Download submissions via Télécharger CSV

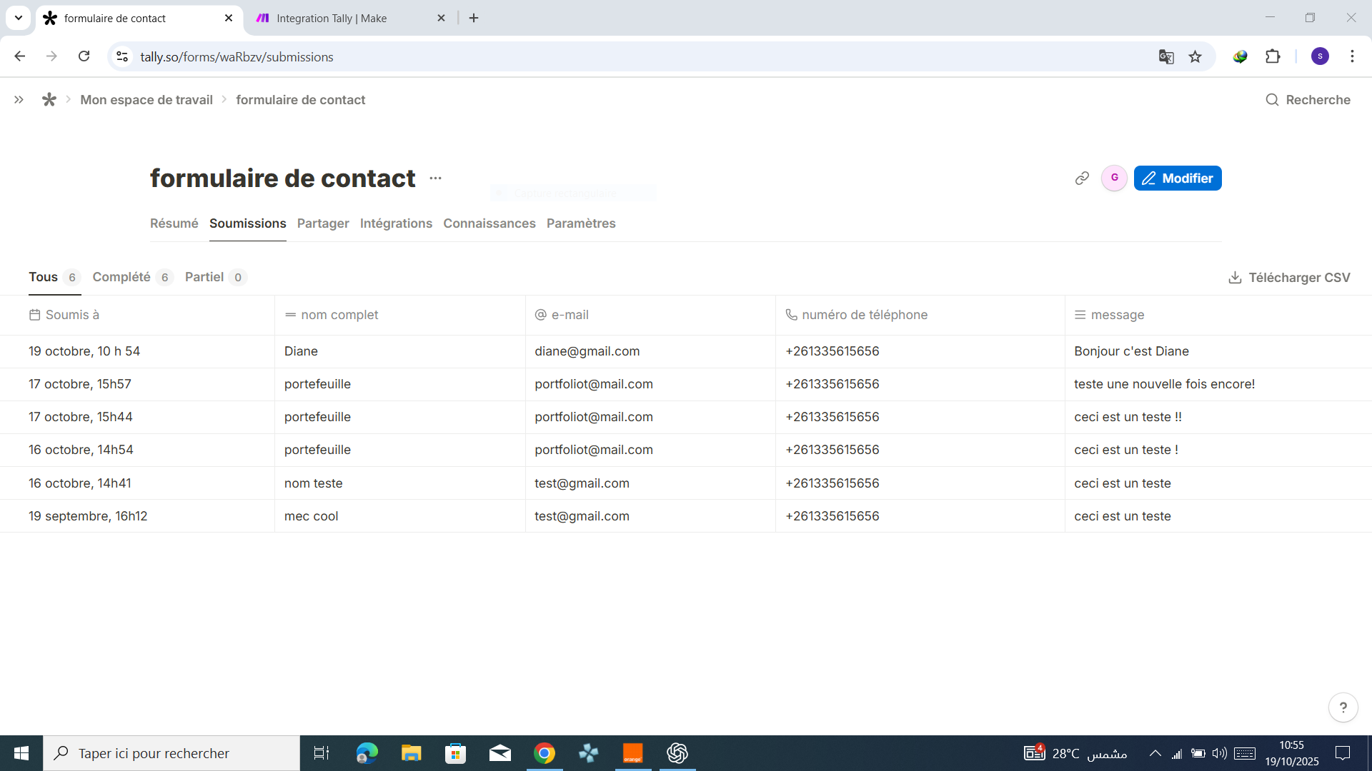coord(1289,278)
